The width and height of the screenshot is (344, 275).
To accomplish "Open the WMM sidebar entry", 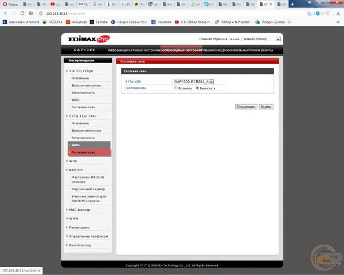I will 73,219.
